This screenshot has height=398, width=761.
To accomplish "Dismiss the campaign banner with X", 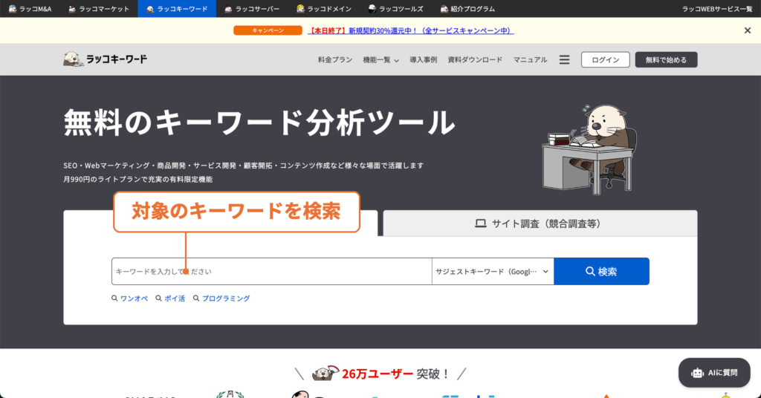I will click(748, 30).
